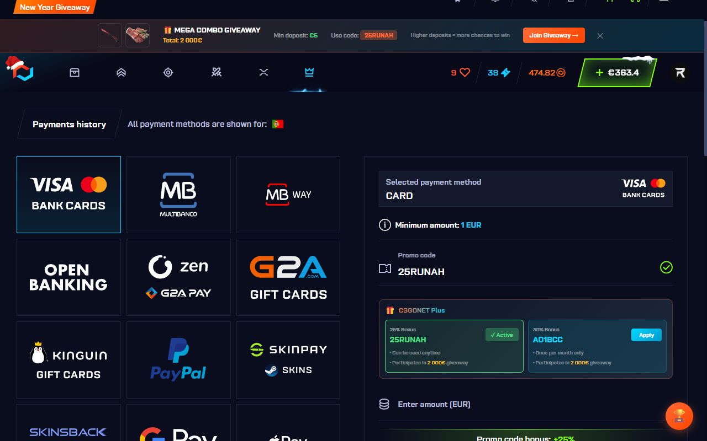
Task: Select Kinguin Gift Cards payment method
Action: tap(68, 360)
